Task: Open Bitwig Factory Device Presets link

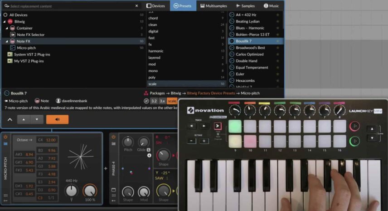Action: pyautogui.click(x=211, y=93)
